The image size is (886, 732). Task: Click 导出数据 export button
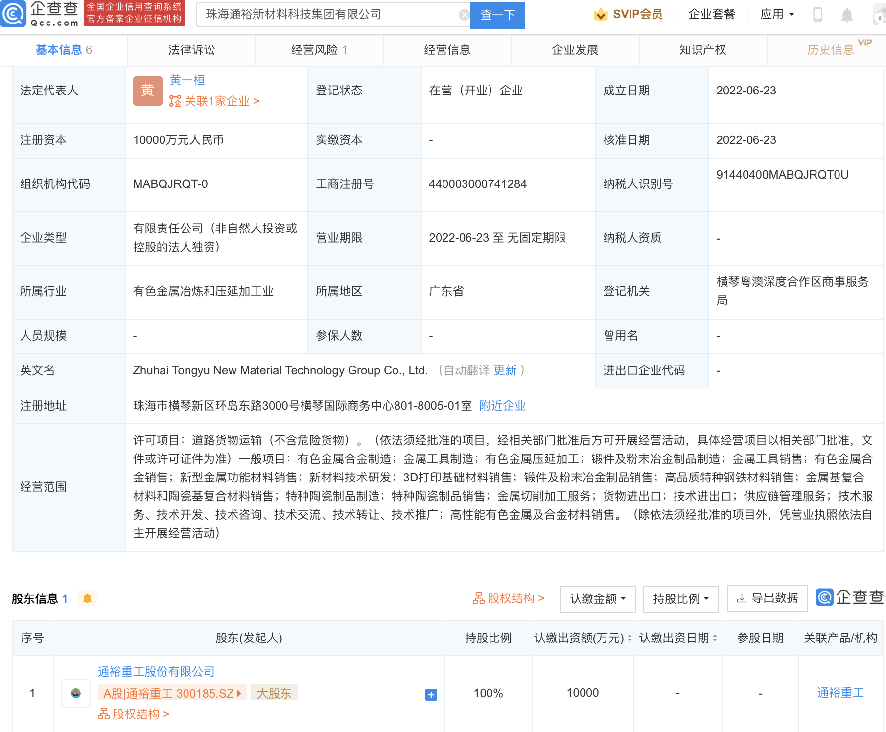tap(767, 598)
